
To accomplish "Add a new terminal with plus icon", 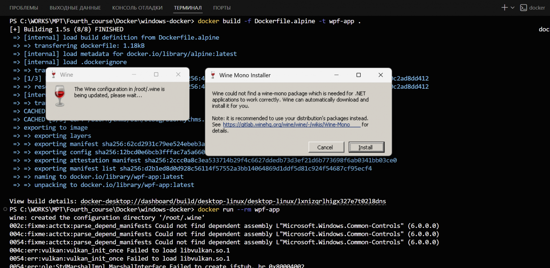I will point(505,7).
